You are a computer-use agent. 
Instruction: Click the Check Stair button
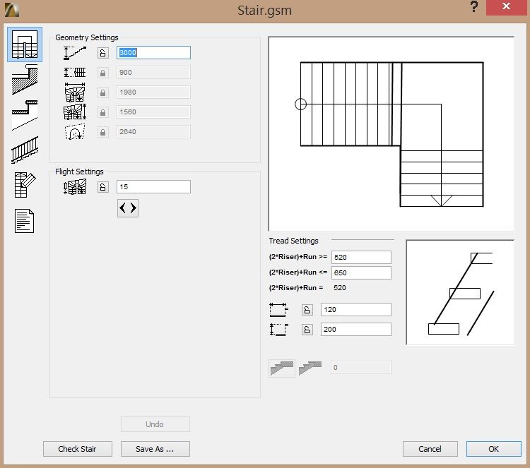click(x=78, y=449)
